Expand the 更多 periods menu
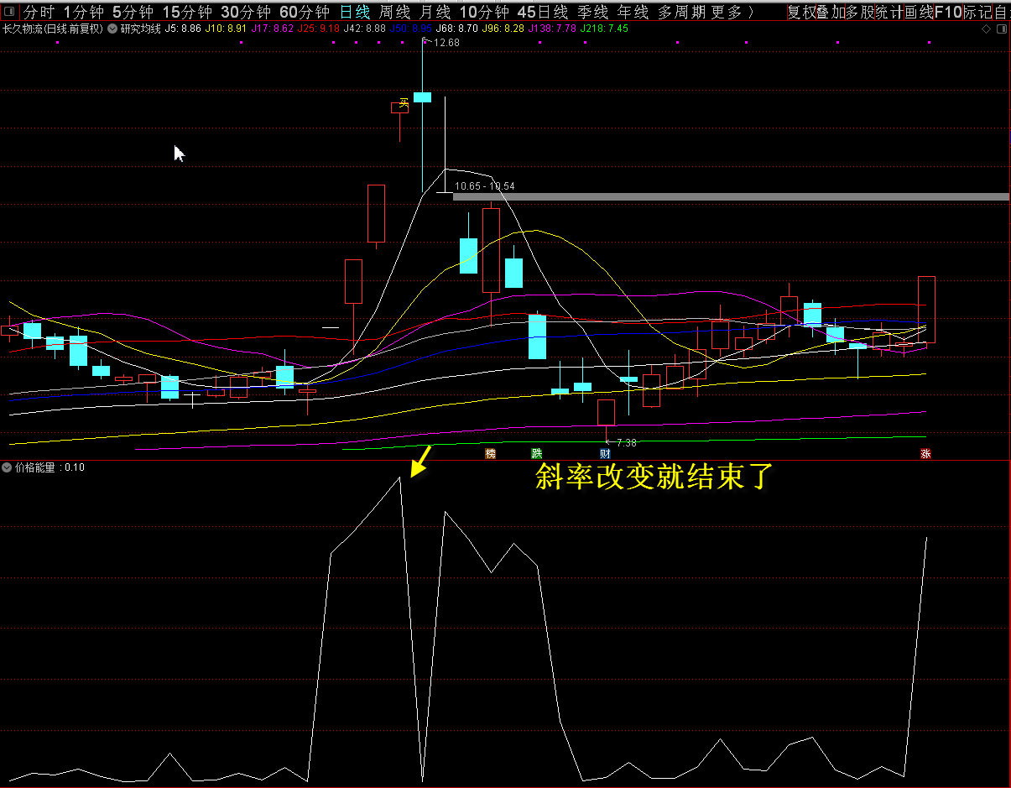 (732, 12)
